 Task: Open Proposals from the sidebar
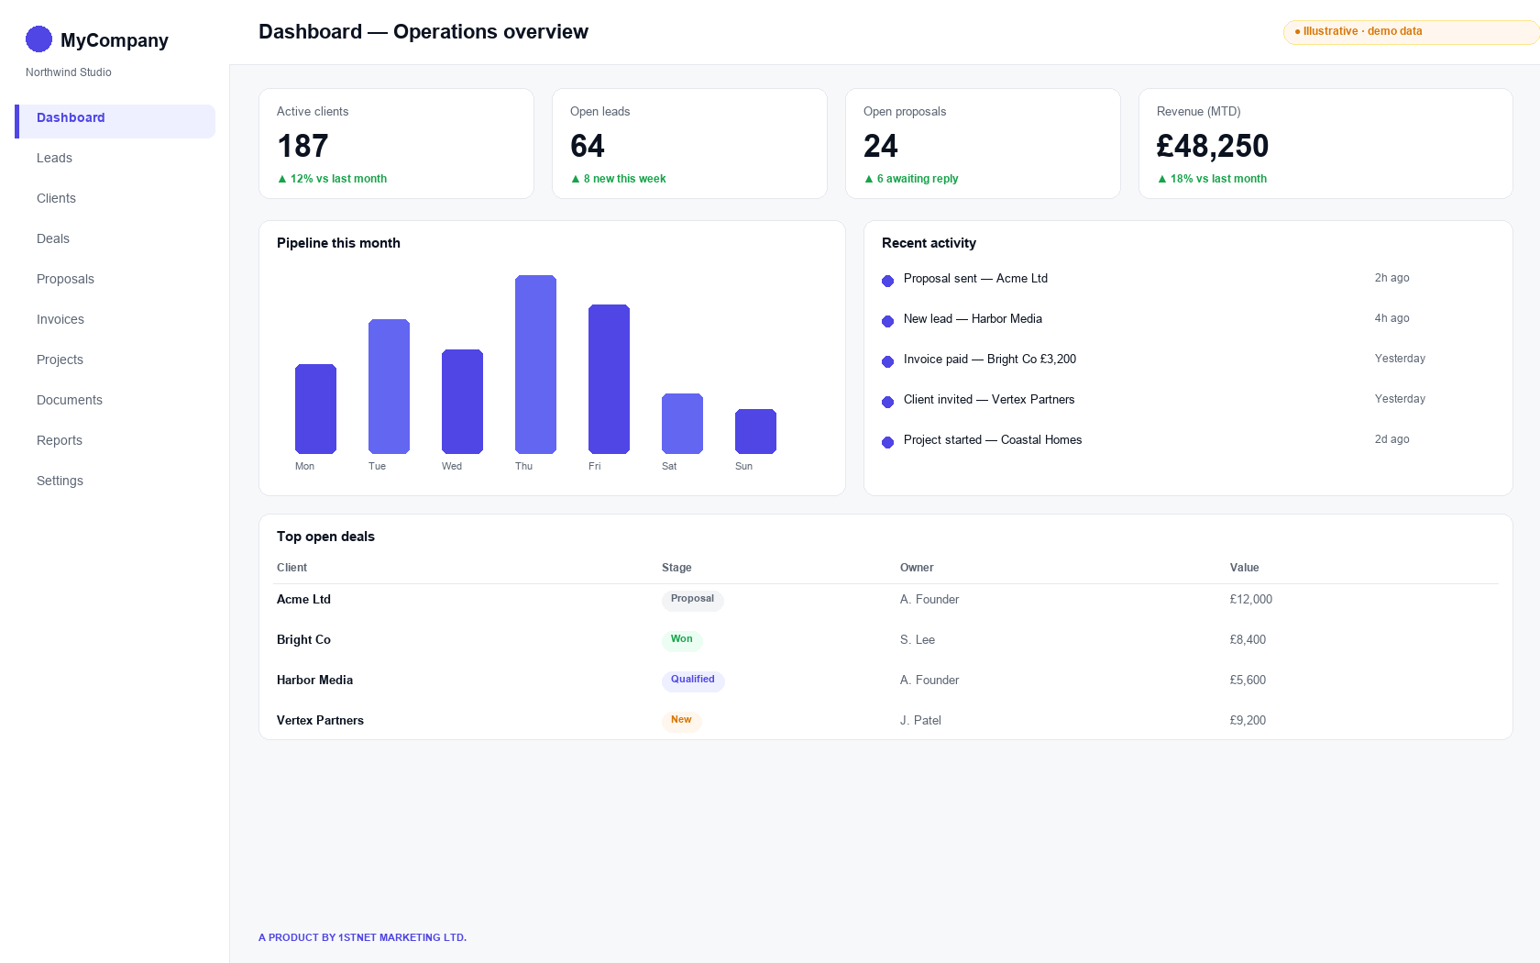[x=115, y=279]
